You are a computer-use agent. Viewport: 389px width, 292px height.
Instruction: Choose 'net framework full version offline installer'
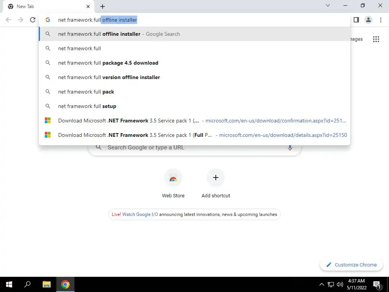click(195, 77)
